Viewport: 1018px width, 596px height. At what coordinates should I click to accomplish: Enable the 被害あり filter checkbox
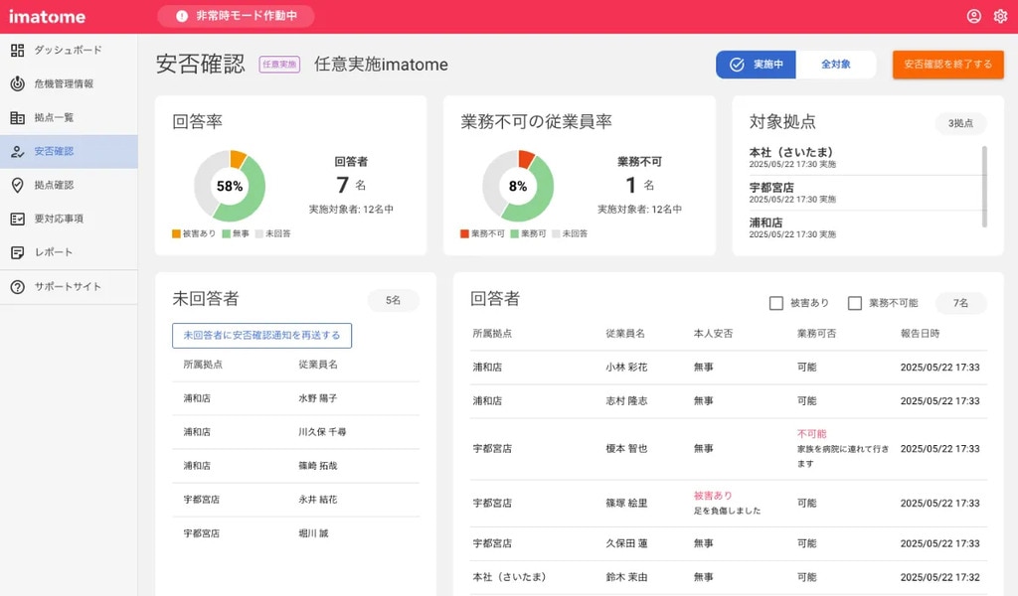coord(776,303)
